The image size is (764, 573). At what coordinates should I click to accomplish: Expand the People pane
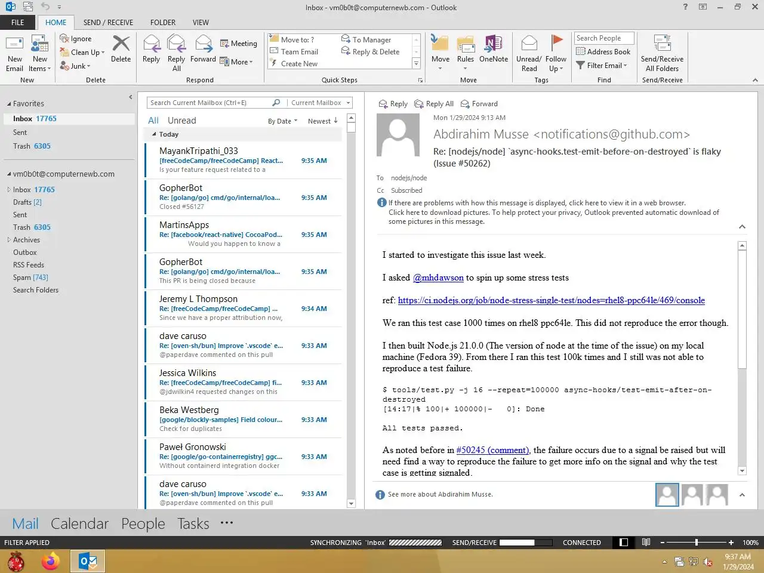point(742,495)
